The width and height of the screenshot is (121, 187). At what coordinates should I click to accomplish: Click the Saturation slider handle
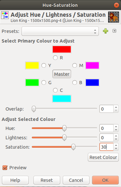(x=73, y=147)
